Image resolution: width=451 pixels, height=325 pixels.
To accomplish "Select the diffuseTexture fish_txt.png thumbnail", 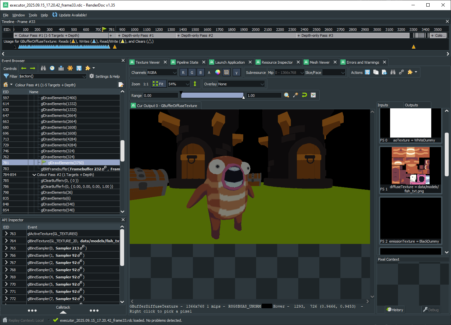I will click(411, 170).
